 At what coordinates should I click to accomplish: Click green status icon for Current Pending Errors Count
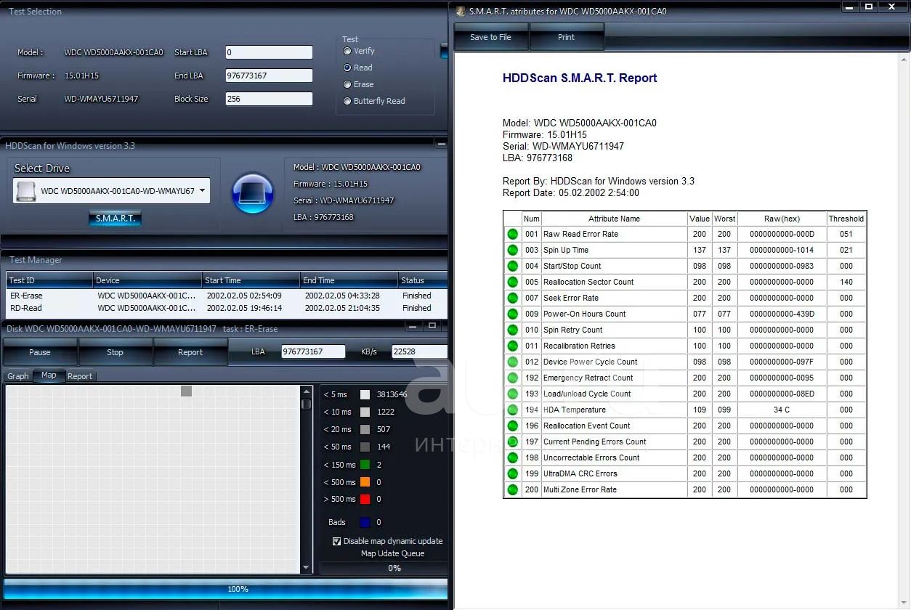512,442
